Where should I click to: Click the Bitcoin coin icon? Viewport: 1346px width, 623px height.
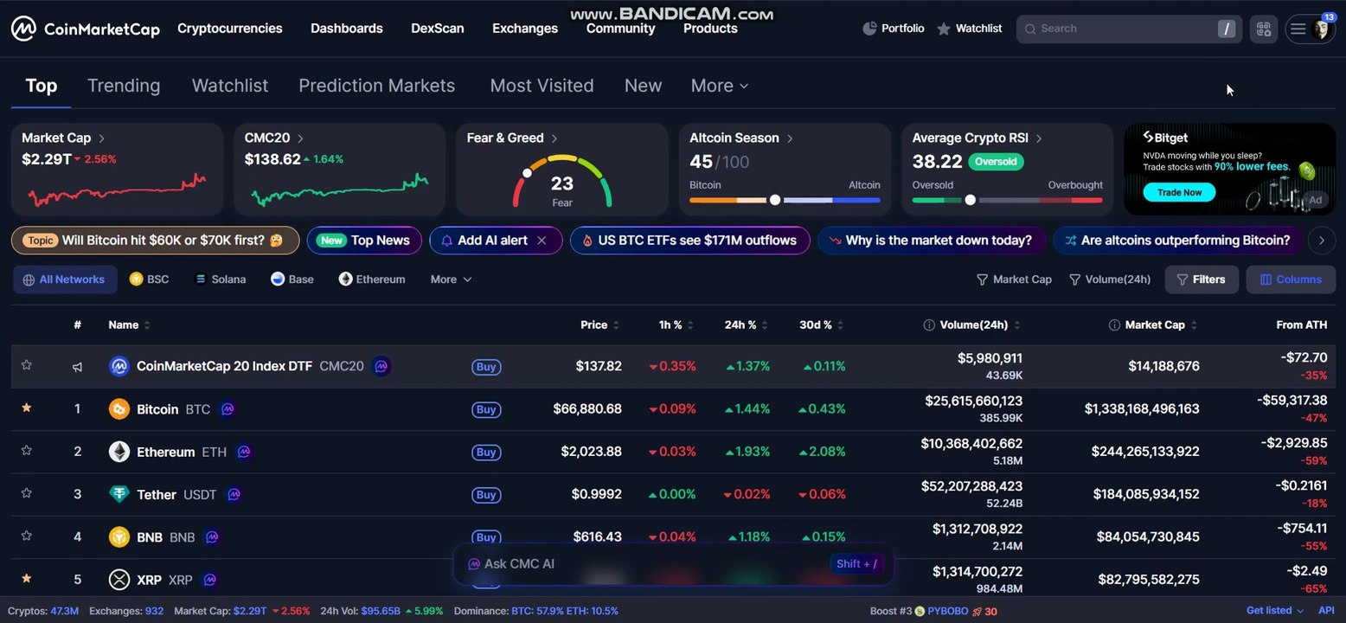click(119, 409)
